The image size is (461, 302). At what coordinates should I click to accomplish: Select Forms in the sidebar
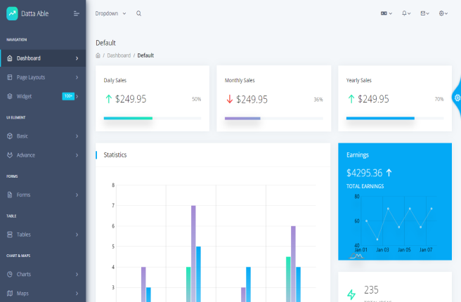point(43,195)
